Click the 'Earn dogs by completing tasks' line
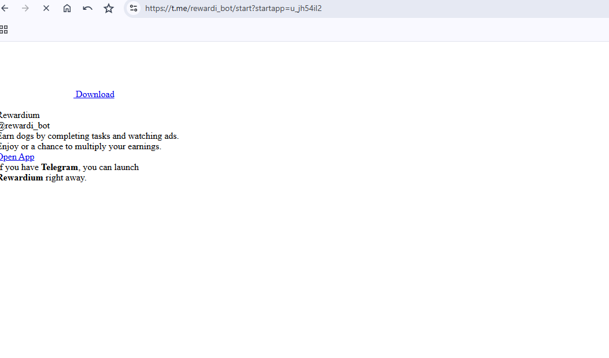 tap(89, 136)
